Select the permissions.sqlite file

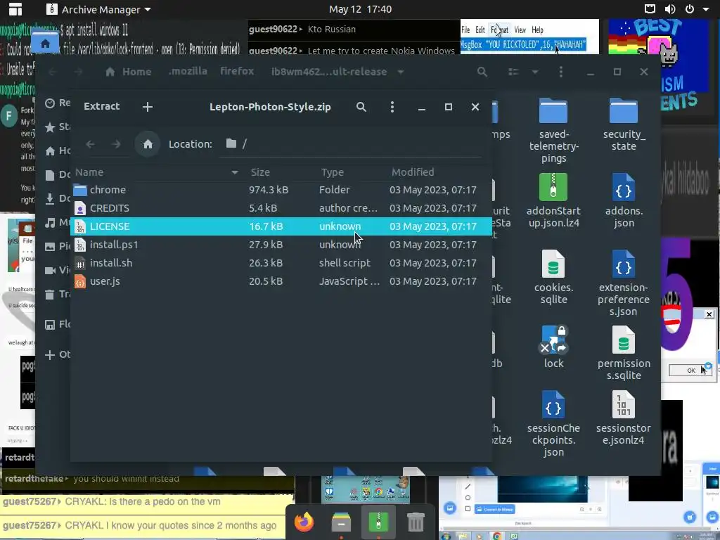point(624,353)
